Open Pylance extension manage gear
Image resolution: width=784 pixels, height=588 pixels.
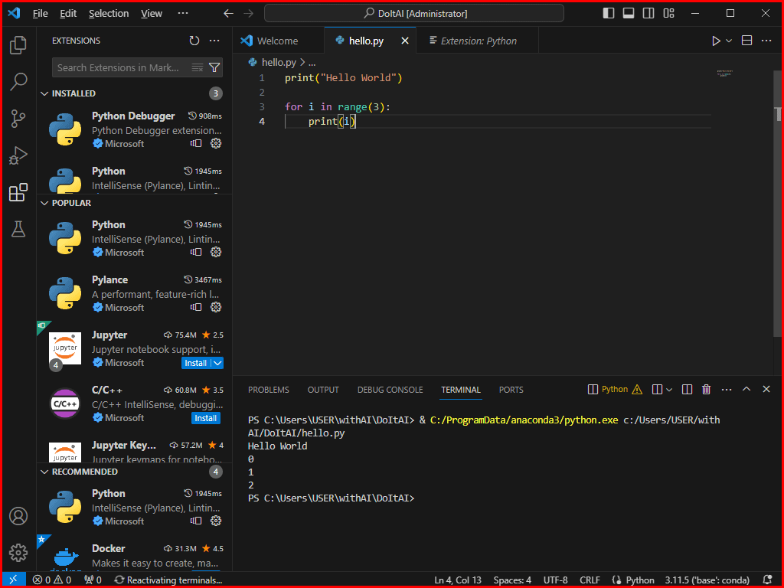coord(216,307)
